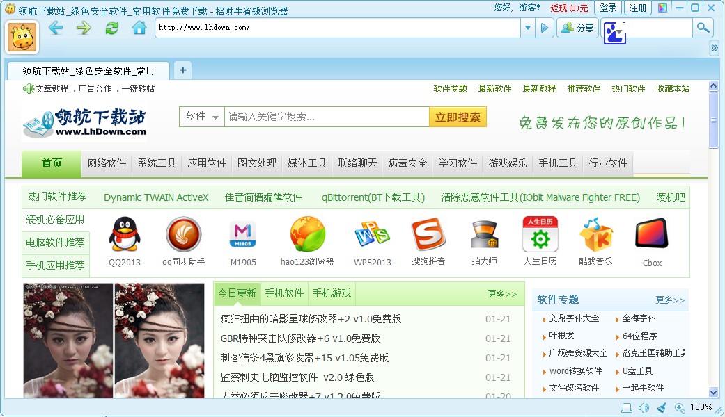
Task: Go back with the left arrow
Action: pyautogui.click(x=56, y=28)
